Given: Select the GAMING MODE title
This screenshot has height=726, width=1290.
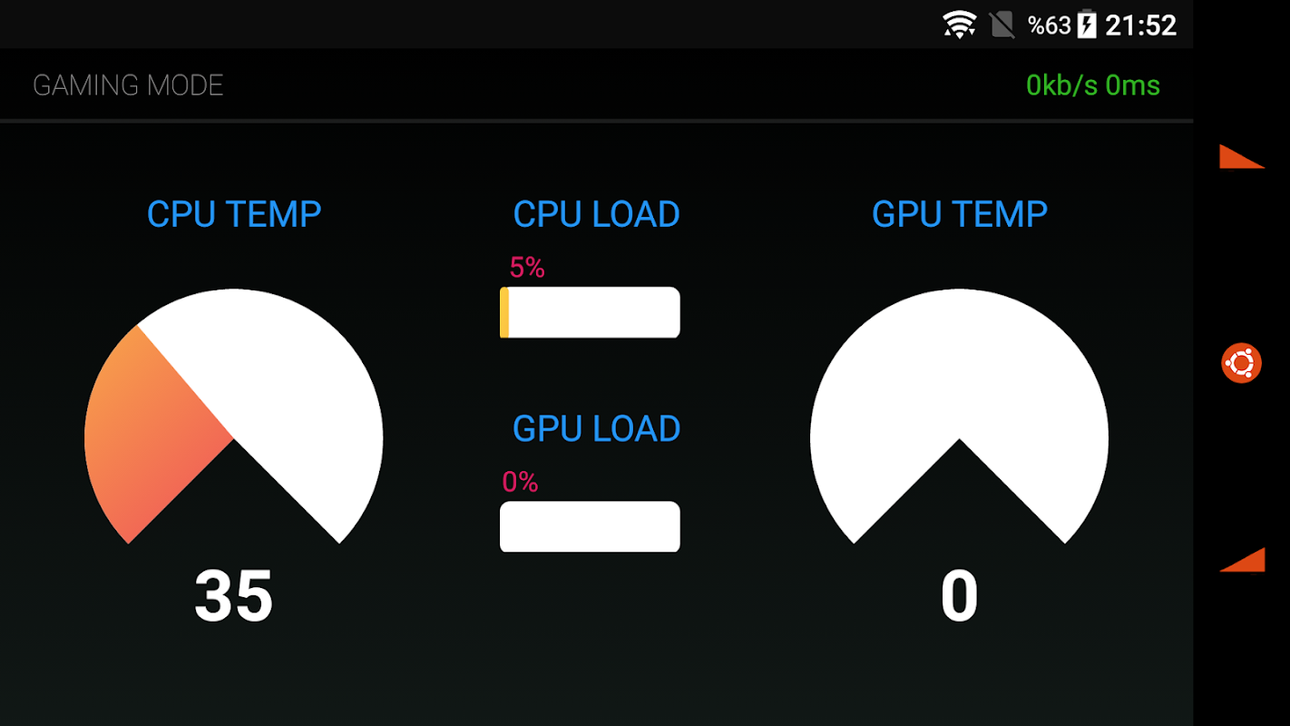Looking at the screenshot, I should pos(128,85).
